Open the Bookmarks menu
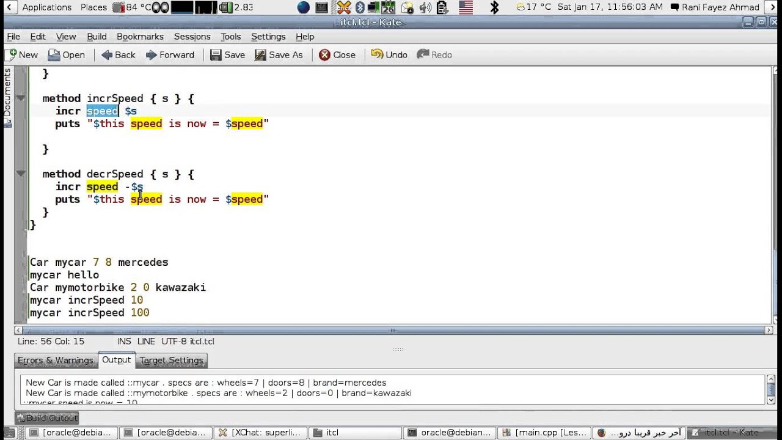782x440 pixels. (x=140, y=37)
